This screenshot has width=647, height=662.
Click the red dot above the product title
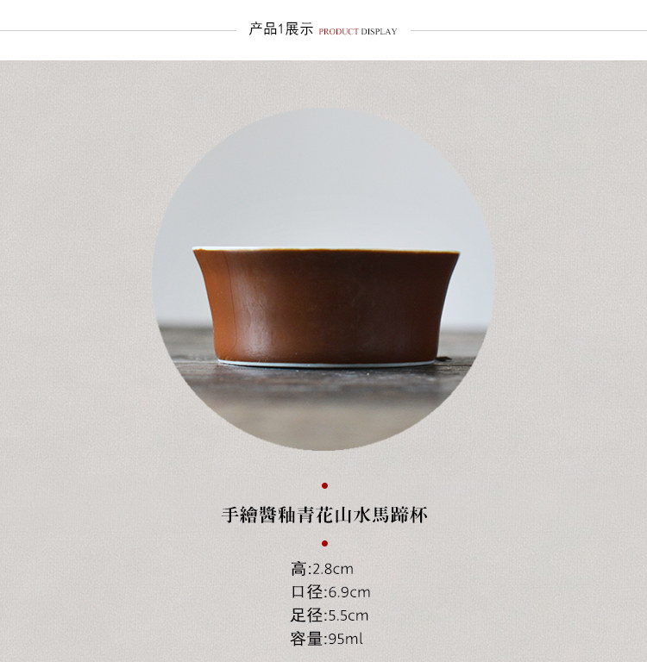coord(324,485)
